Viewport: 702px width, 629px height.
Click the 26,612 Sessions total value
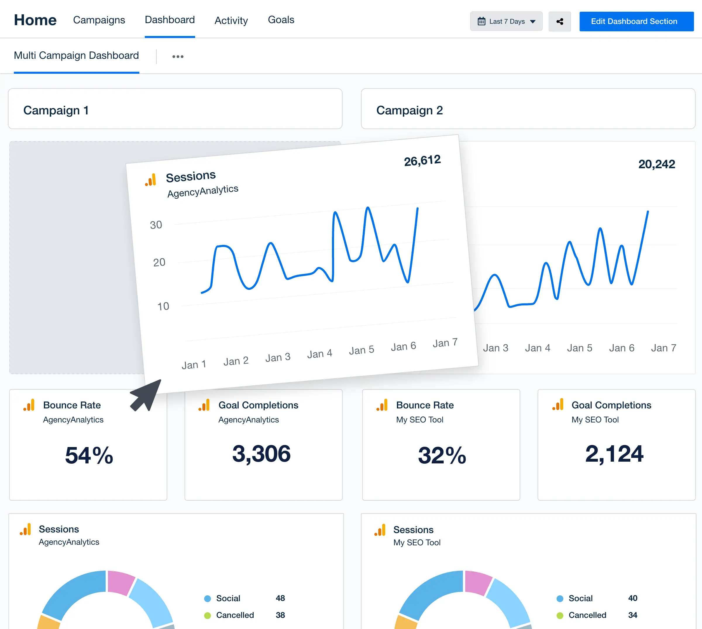[422, 159]
